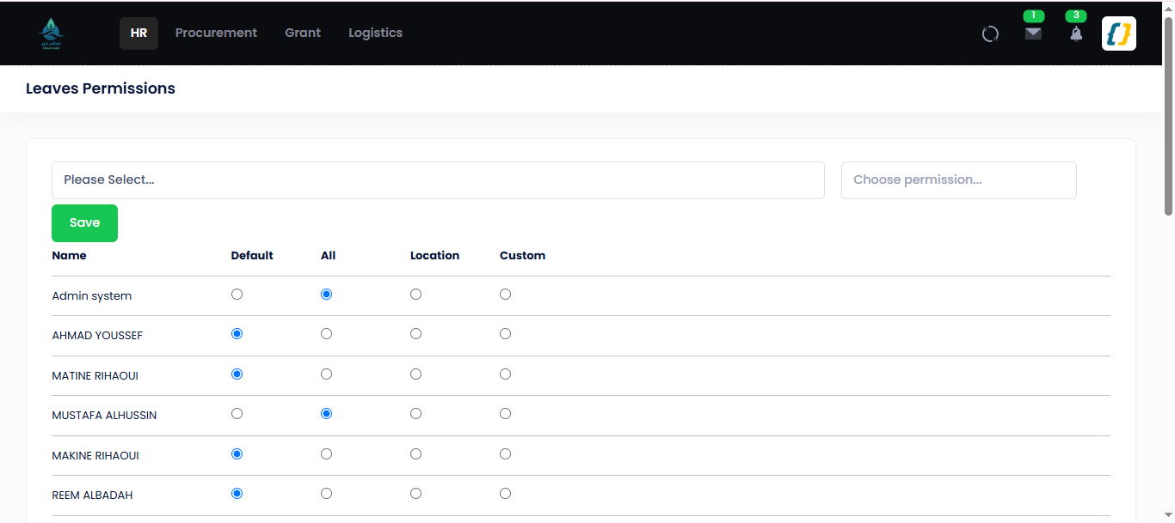Select Custom for MUSTAFA ALHUSSIN
The image size is (1175, 523).
pyautogui.click(x=506, y=414)
